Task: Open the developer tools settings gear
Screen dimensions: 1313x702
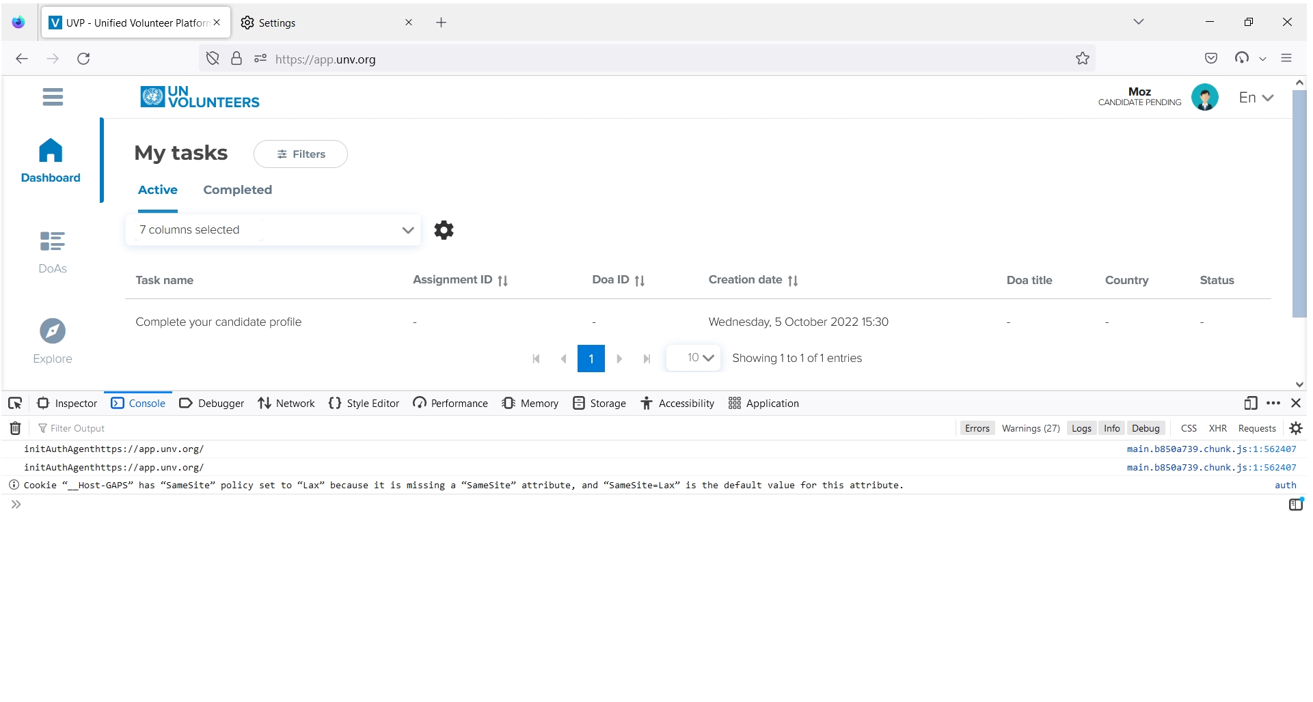Action: [1296, 428]
